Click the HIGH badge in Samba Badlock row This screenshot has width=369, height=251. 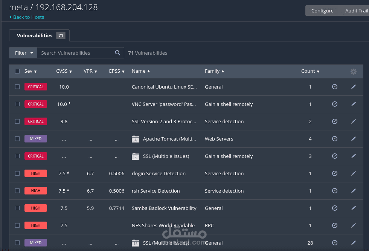(36, 208)
